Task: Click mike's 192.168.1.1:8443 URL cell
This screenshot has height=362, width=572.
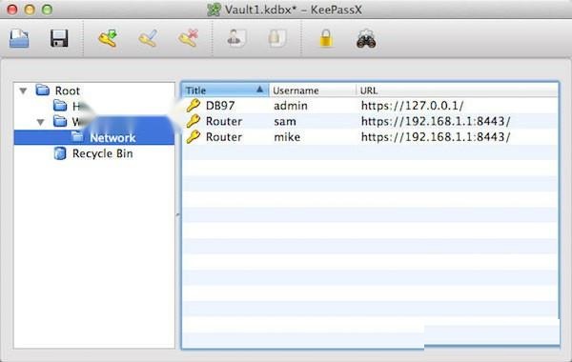Action: [x=436, y=137]
